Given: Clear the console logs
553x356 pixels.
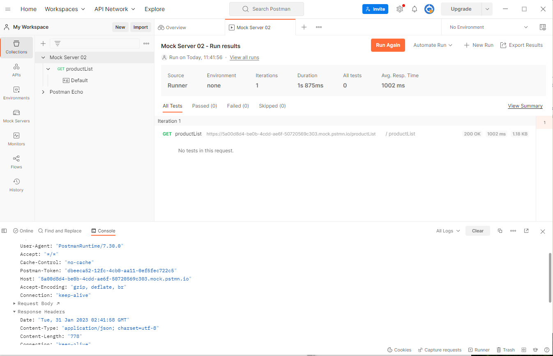Looking at the screenshot, I should [478, 231].
